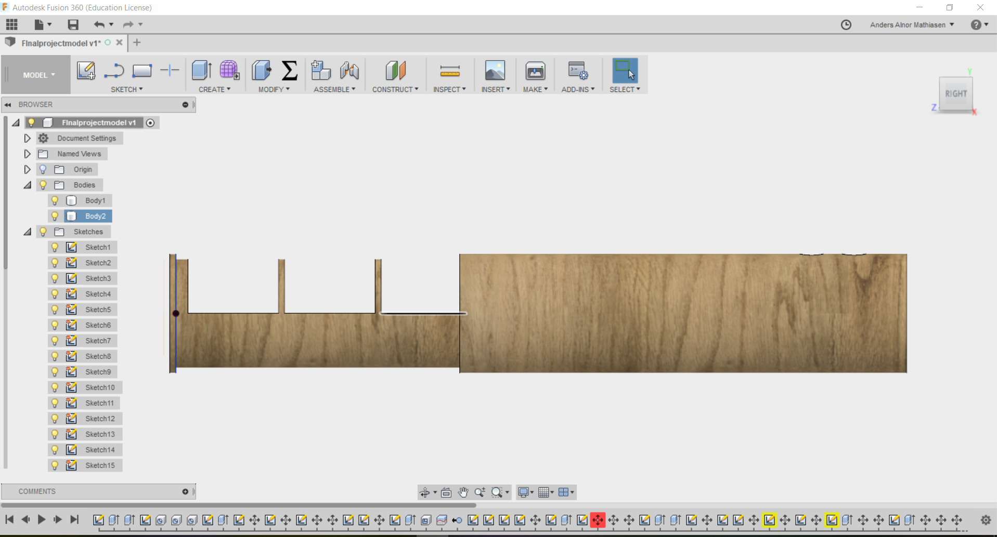
Task: Collapse the browser panel with double arrows
Action: [8, 105]
